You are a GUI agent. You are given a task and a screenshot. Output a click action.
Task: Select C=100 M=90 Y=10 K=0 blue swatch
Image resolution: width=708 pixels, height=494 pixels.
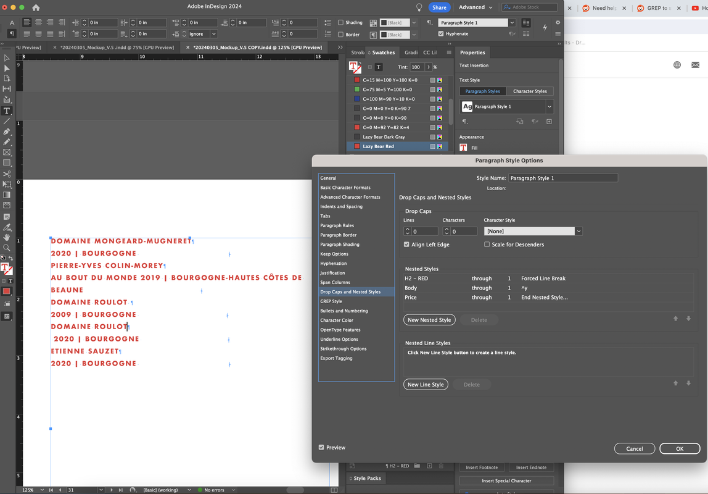coord(397,99)
